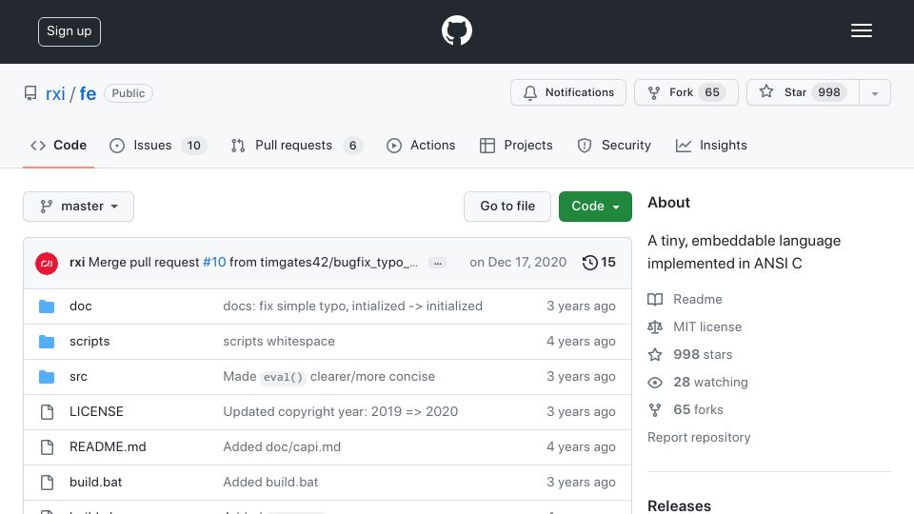The image size is (914, 514).
Task: Click the README.md file icon
Action: (48, 447)
